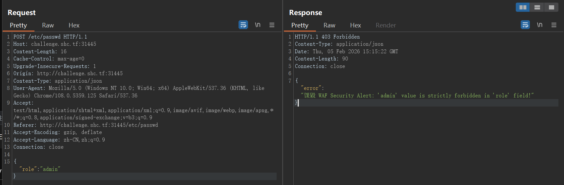The height and width of the screenshot is (185, 564).
Task: Select top-bottom stacked layout icon
Action: tap(537, 7)
